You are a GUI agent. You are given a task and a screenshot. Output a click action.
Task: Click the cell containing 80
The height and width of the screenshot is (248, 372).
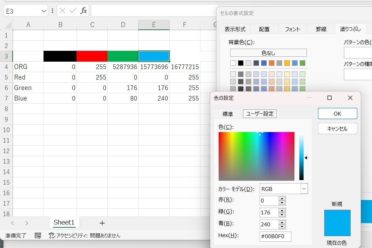(x=123, y=98)
